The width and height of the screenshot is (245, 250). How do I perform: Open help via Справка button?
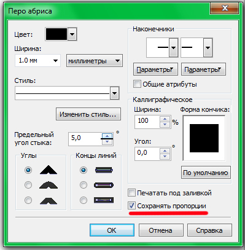[x=209, y=230]
